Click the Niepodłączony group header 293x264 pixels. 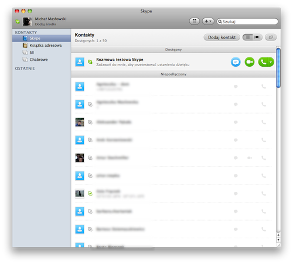click(x=173, y=74)
